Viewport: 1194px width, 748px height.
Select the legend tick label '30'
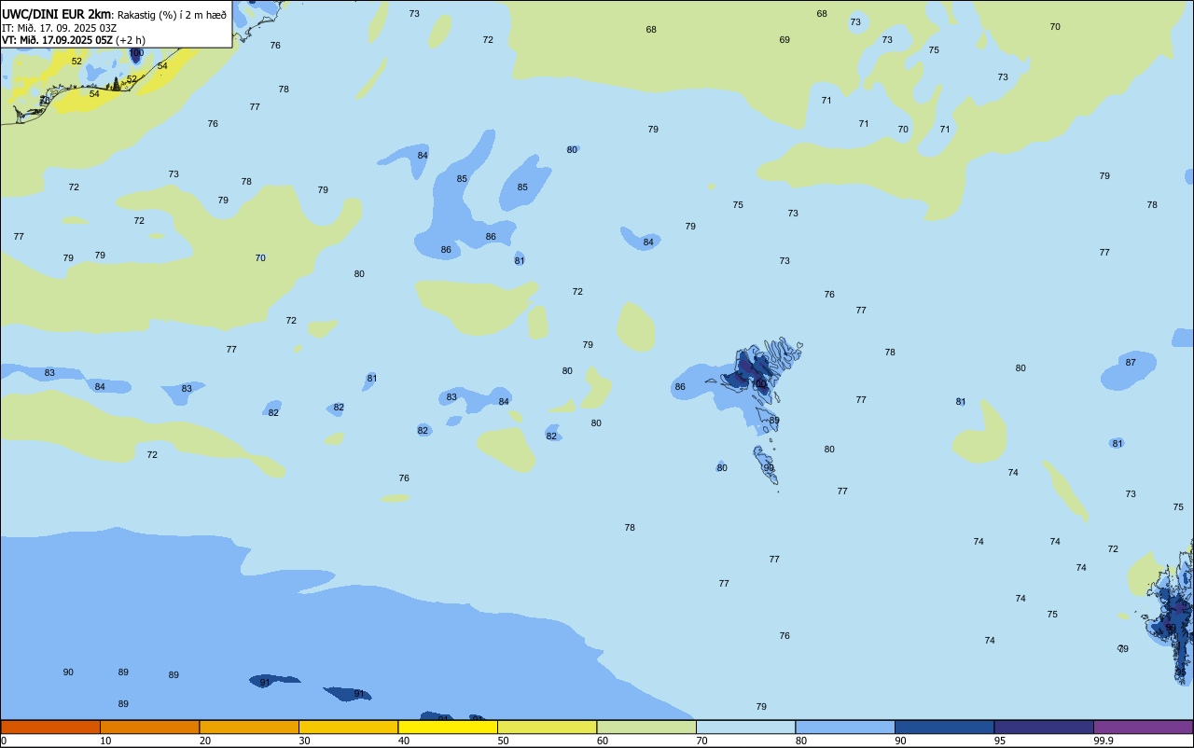pos(304,741)
